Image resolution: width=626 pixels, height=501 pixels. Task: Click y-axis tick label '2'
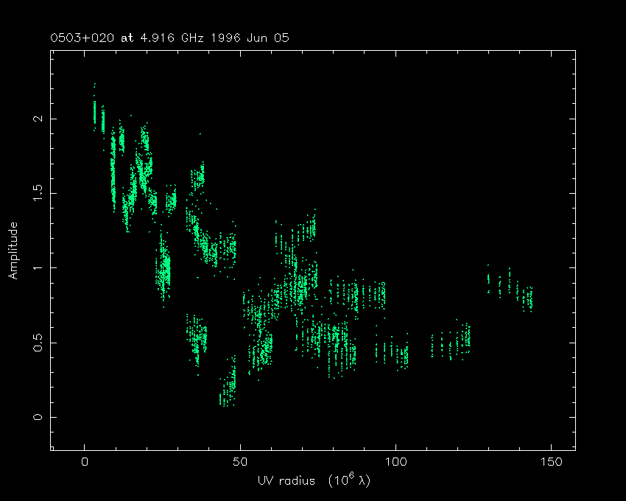click(36, 119)
